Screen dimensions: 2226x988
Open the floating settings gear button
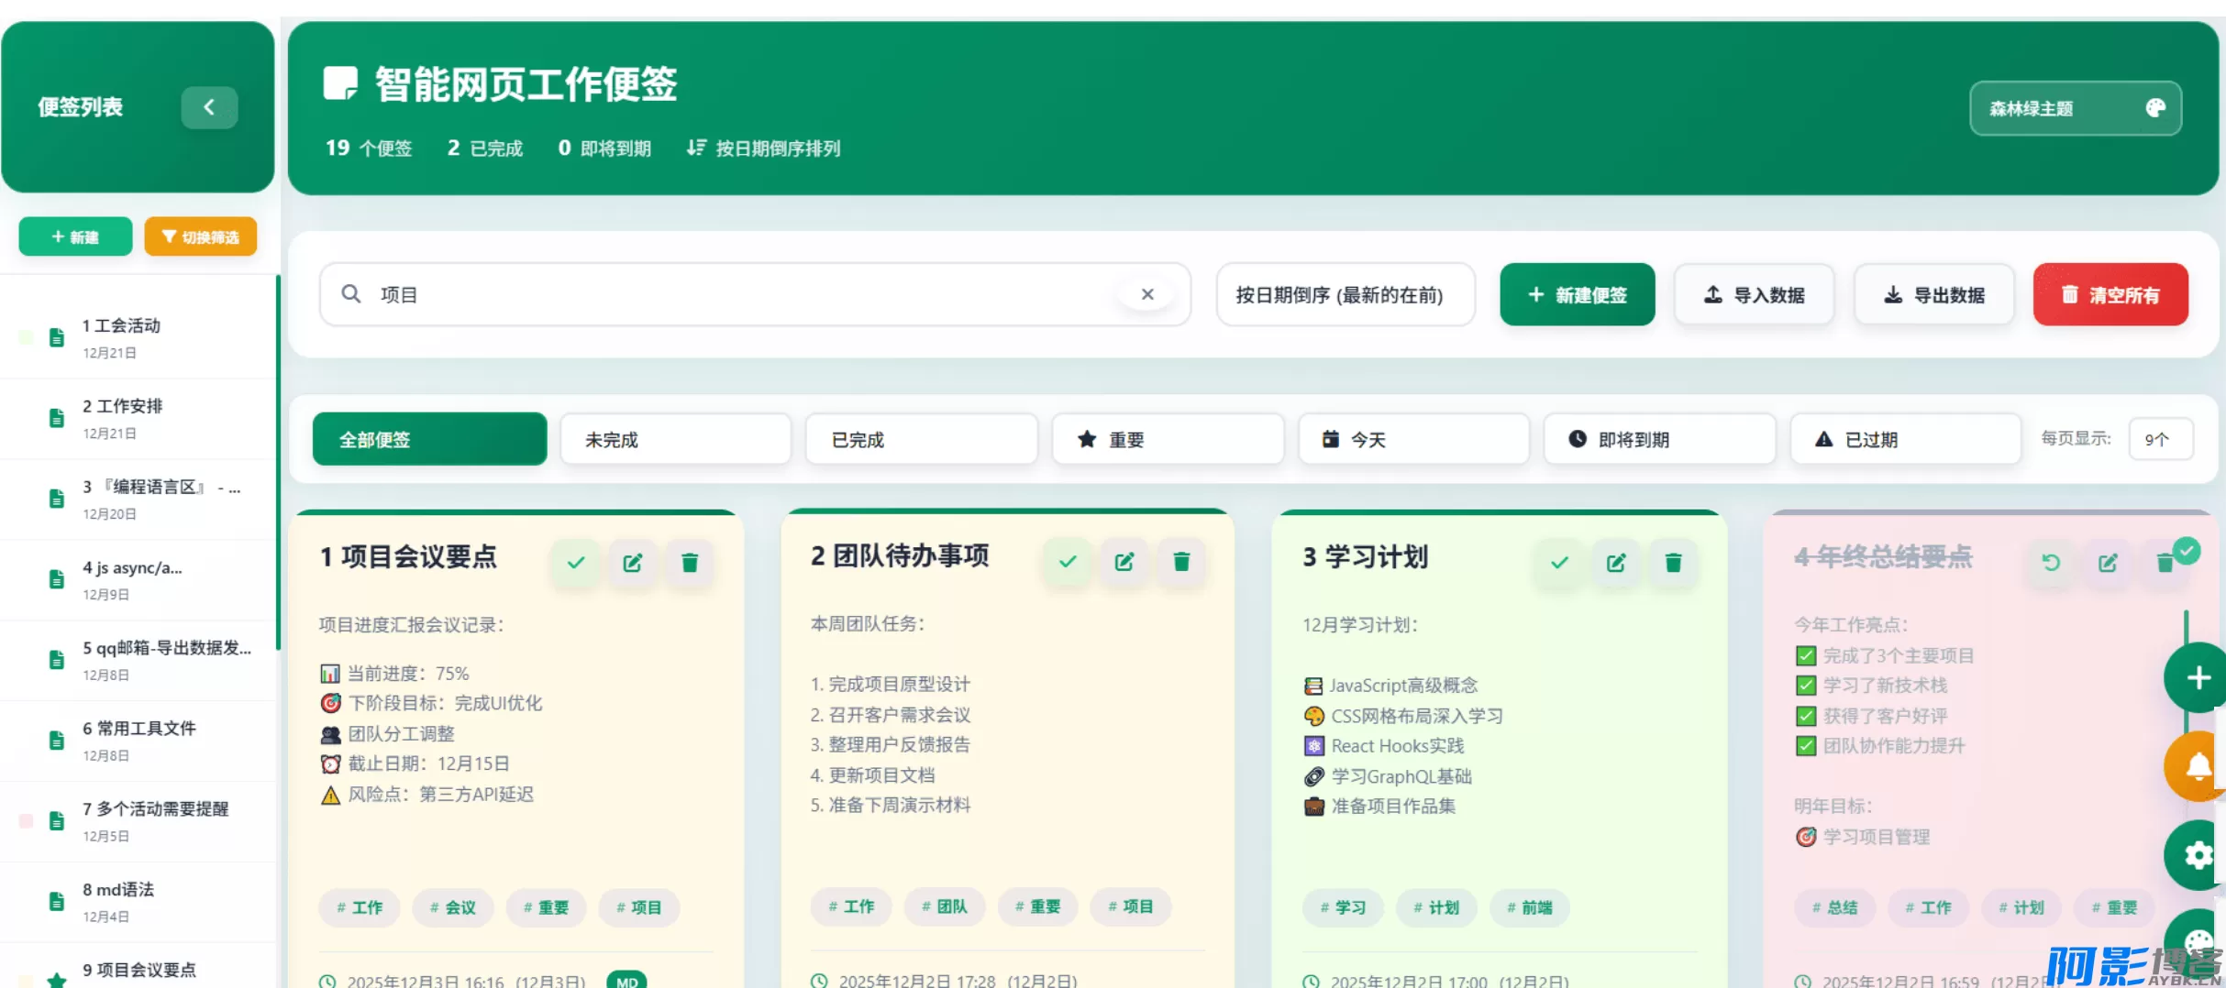[2198, 856]
